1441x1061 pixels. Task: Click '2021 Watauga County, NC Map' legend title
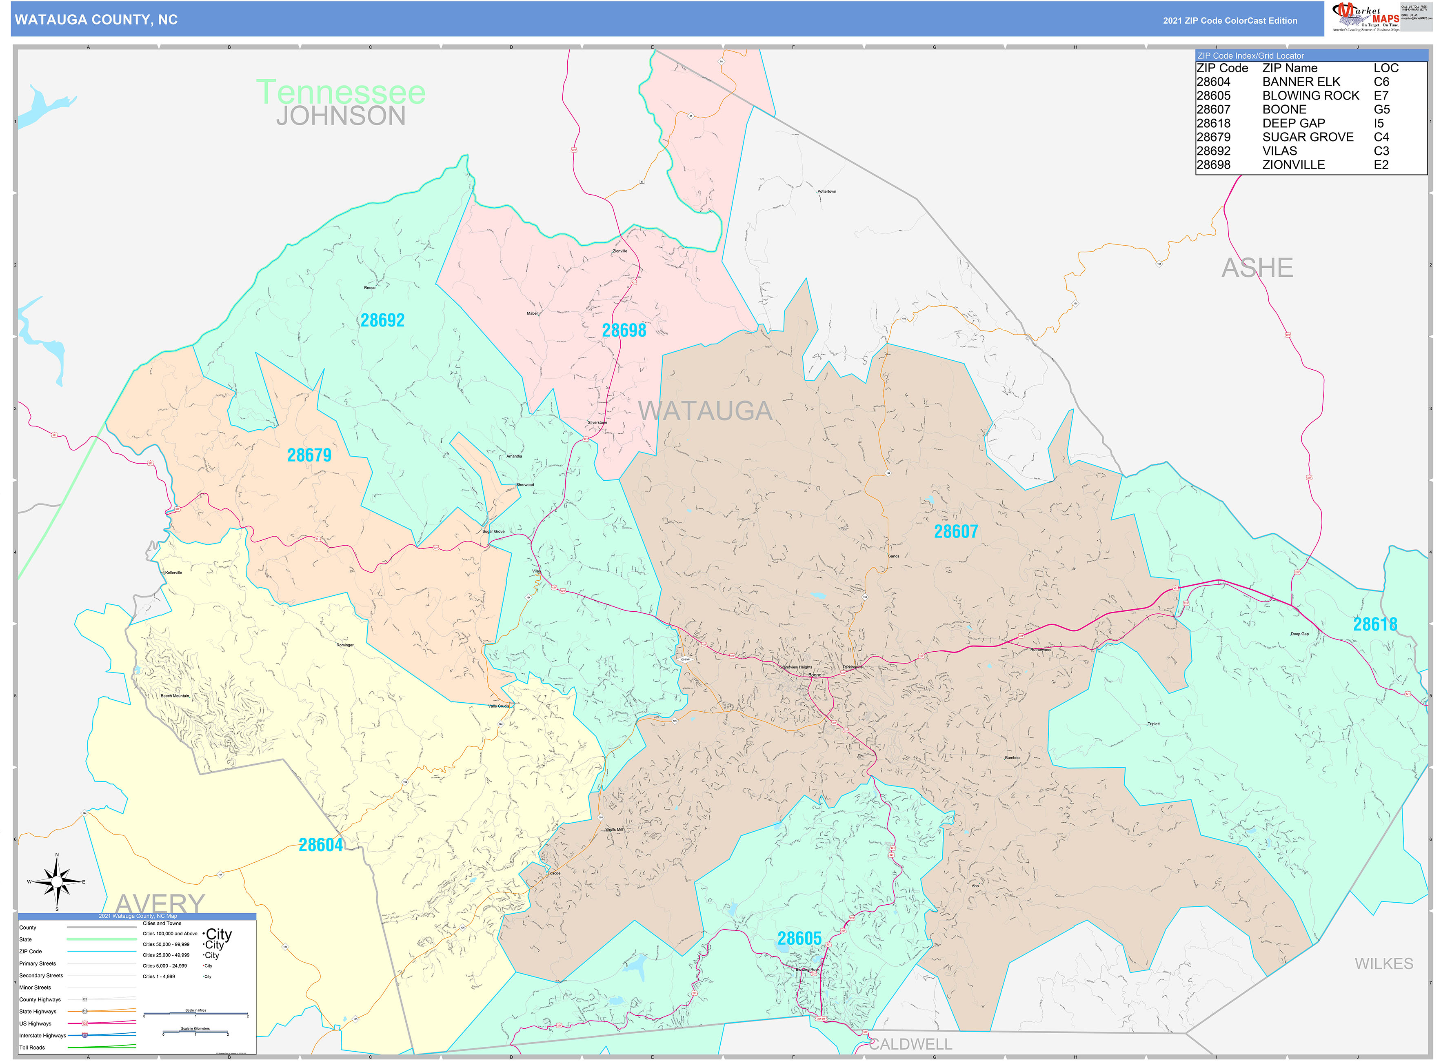[x=138, y=916]
